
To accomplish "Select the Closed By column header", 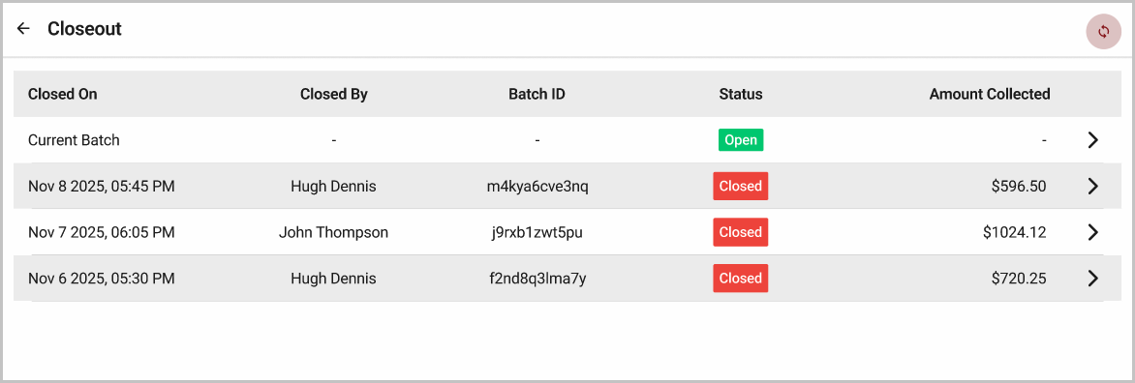I will (334, 94).
